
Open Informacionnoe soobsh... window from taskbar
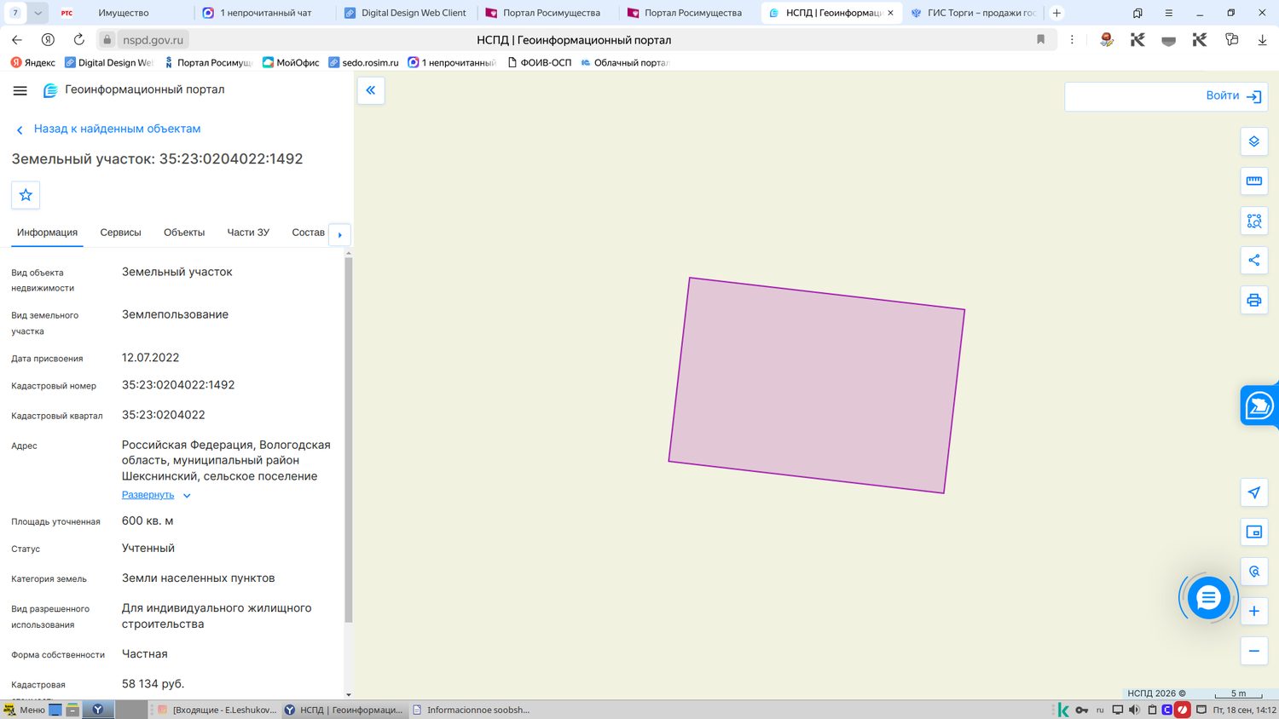471,710
